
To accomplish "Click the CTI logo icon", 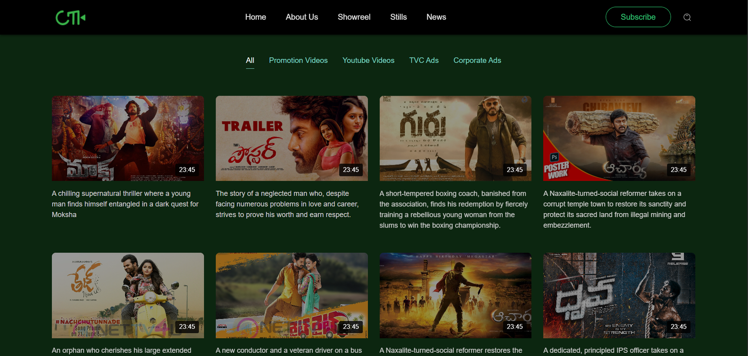I will pos(71,18).
